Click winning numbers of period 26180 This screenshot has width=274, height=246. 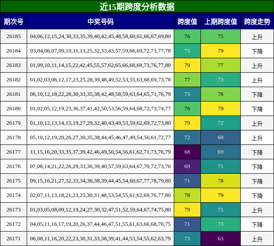coord(101,109)
